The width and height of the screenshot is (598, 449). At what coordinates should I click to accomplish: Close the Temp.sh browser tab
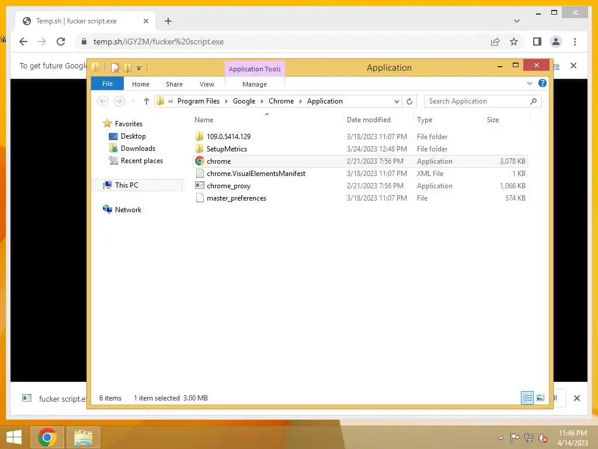pyautogui.click(x=145, y=21)
